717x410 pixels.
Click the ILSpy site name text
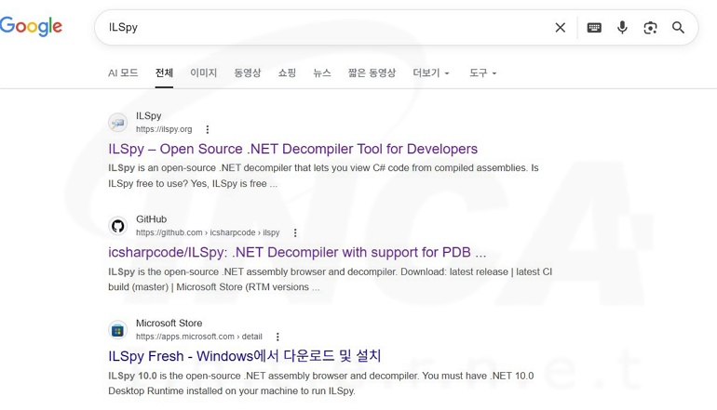point(149,116)
